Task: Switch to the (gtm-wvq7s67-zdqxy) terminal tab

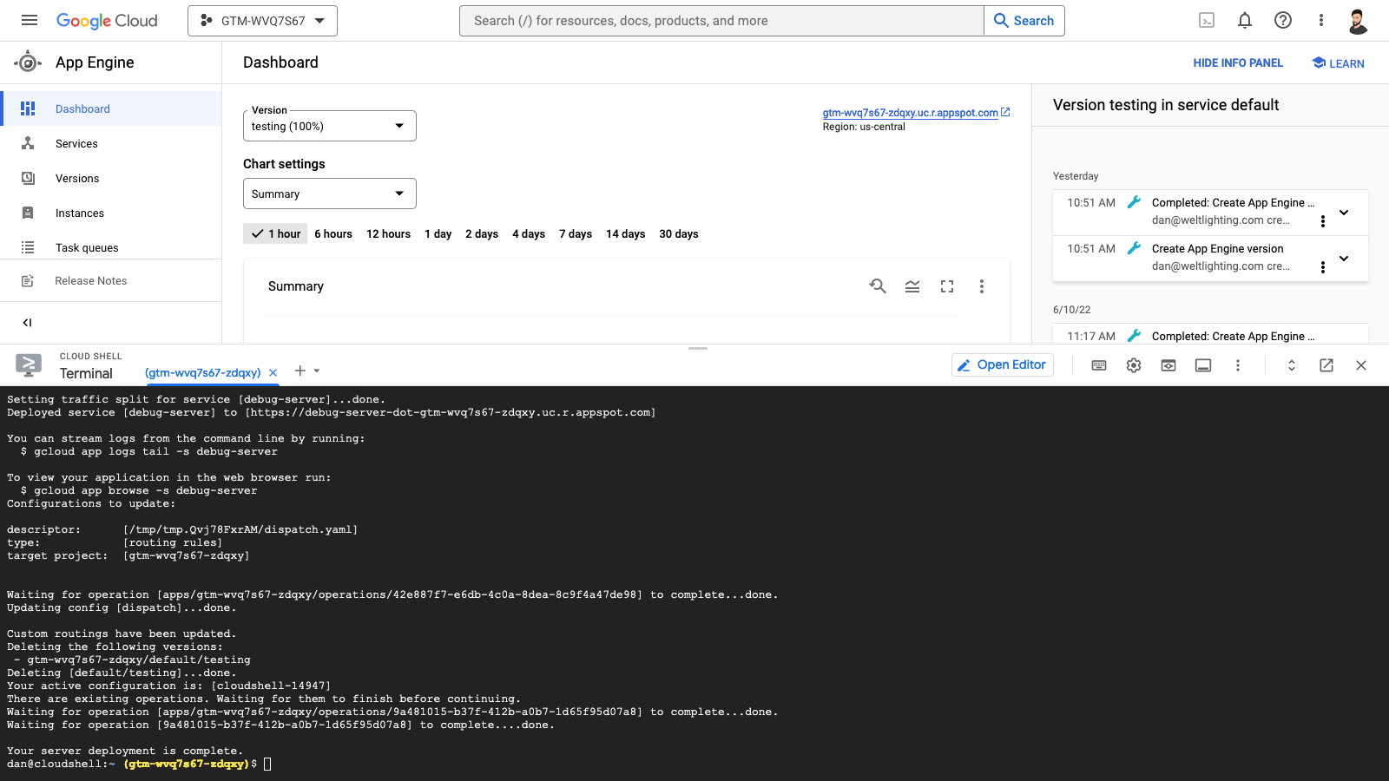Action: pyautogui.click(x=202, y=373)
